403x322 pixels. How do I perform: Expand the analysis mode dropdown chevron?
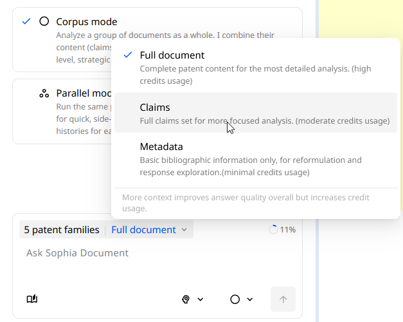coord(250,299)
